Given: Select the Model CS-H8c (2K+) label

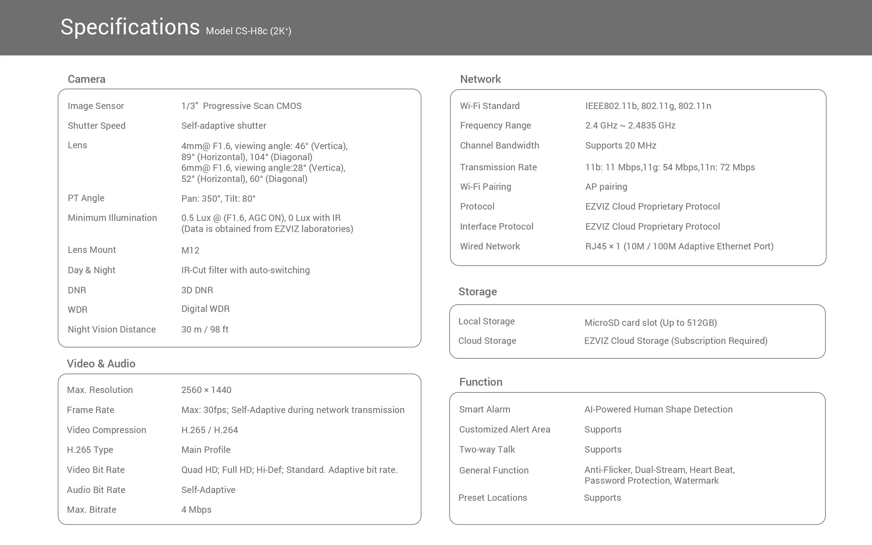Looking at the screenshot, I should [x=249, y=31].
